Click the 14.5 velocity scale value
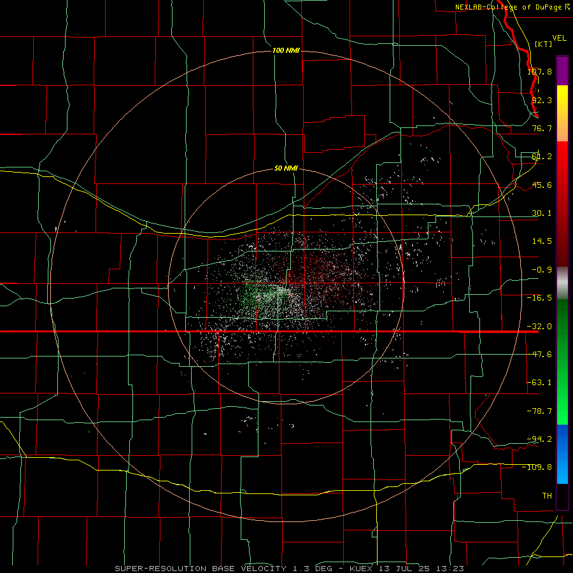Screen dimensions: 573x573 click(542, 241)
